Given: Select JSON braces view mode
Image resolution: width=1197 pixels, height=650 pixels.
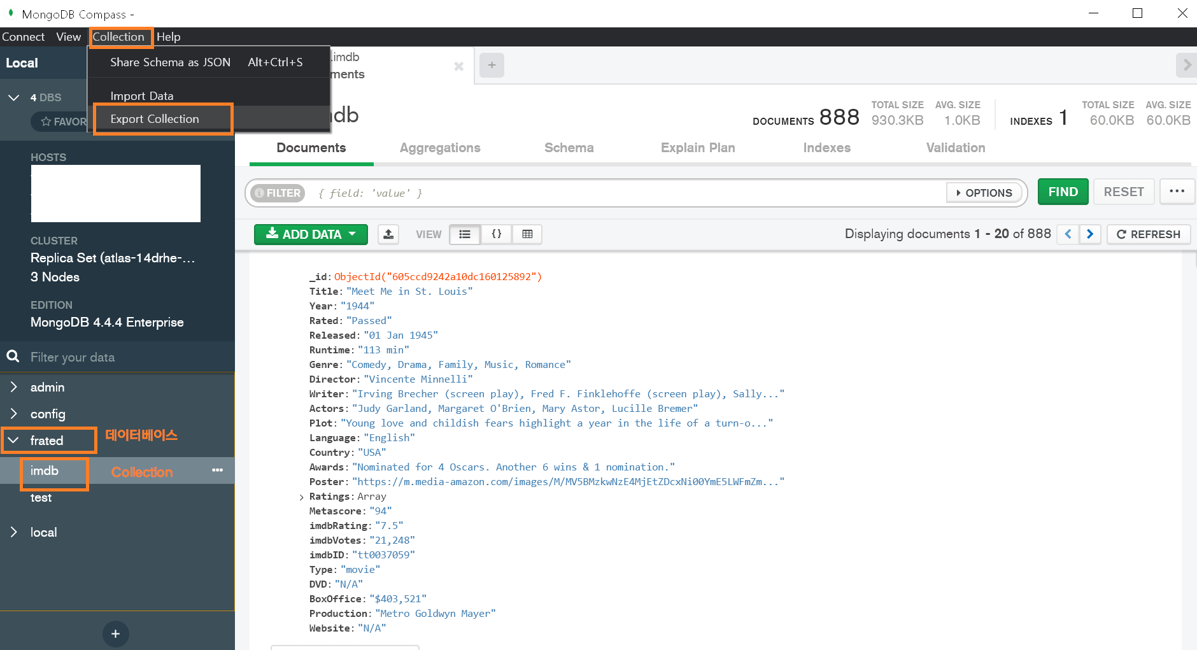Looking at the screenshot, I should tap(496, 234).
